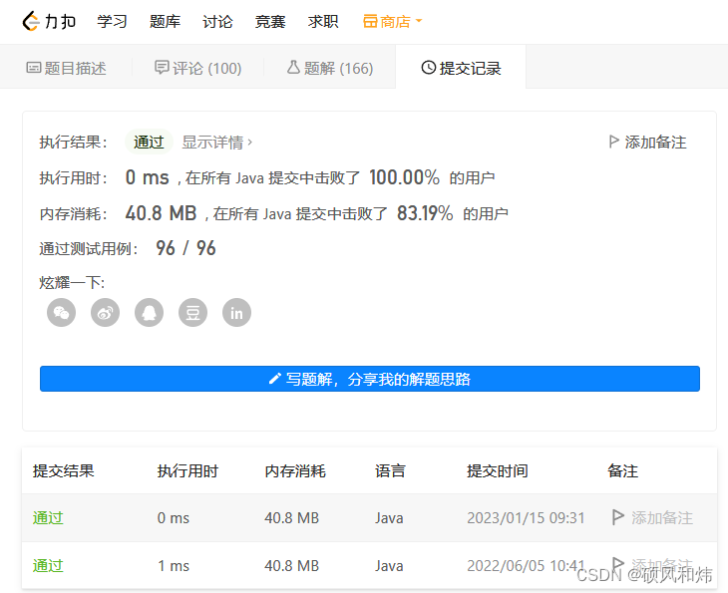Open the 求职 menu item
728x593 pixels.
323,21
